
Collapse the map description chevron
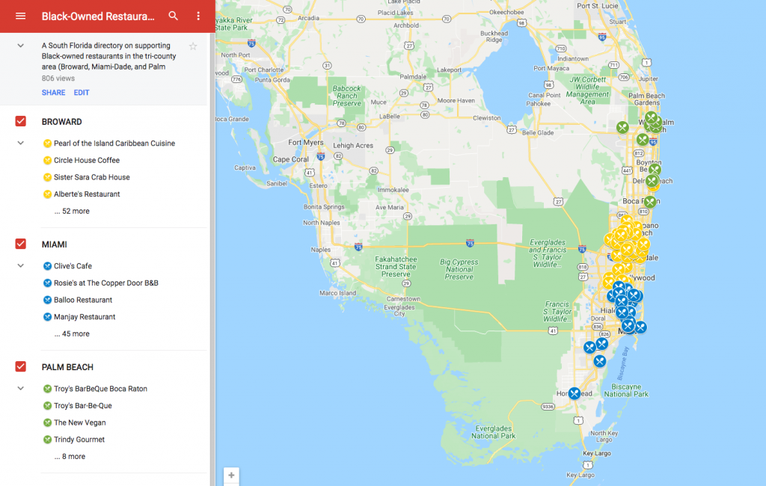(x=20, y=46)
